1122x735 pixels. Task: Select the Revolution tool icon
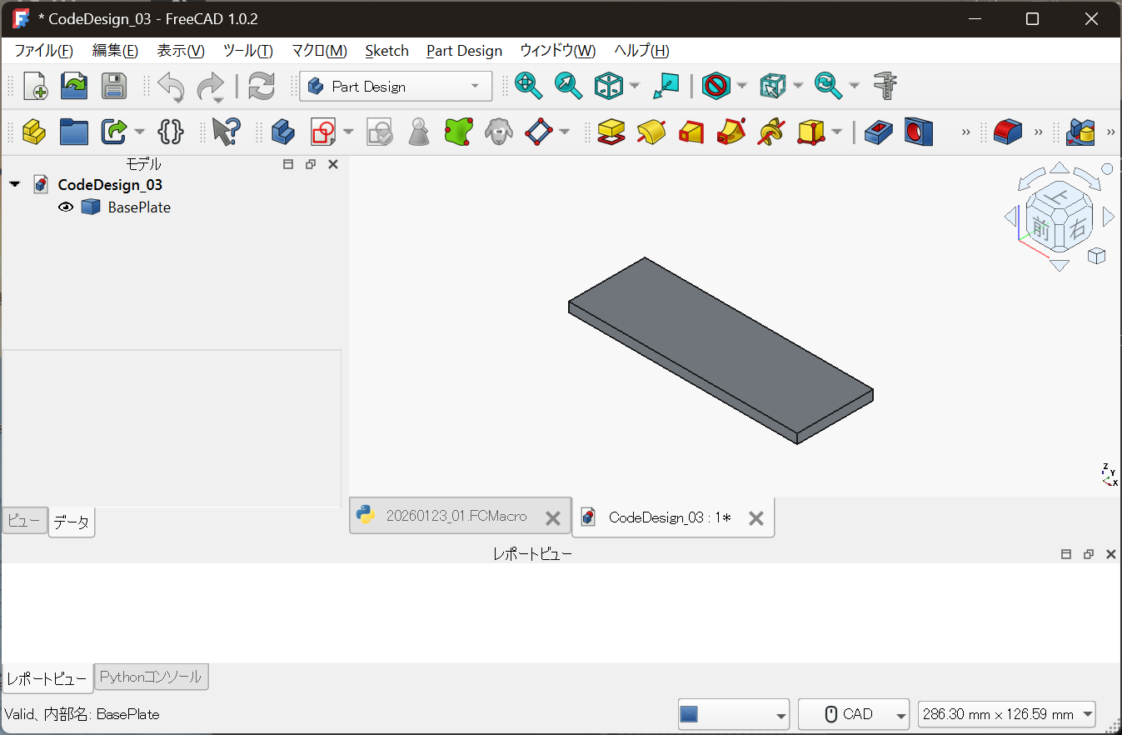tap(651, 132)
